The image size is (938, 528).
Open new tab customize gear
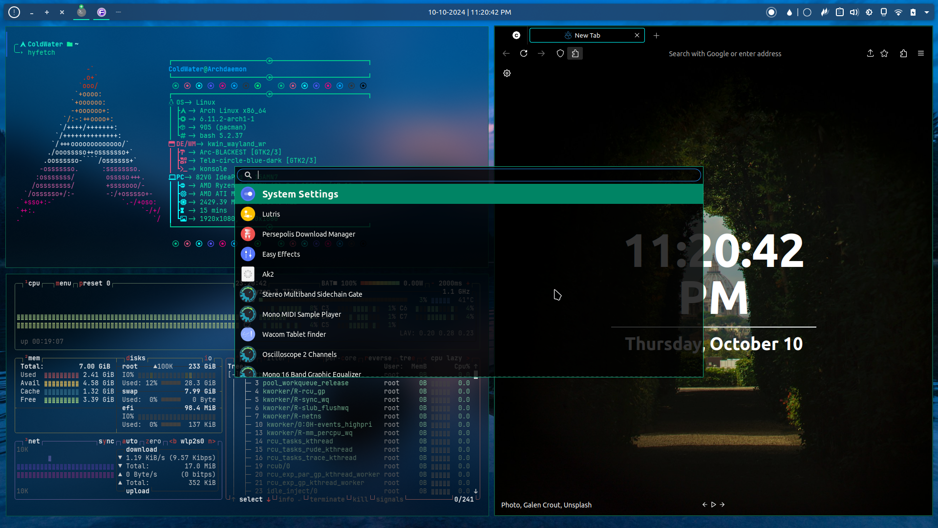pyautogui.click(x=507, y=73)
